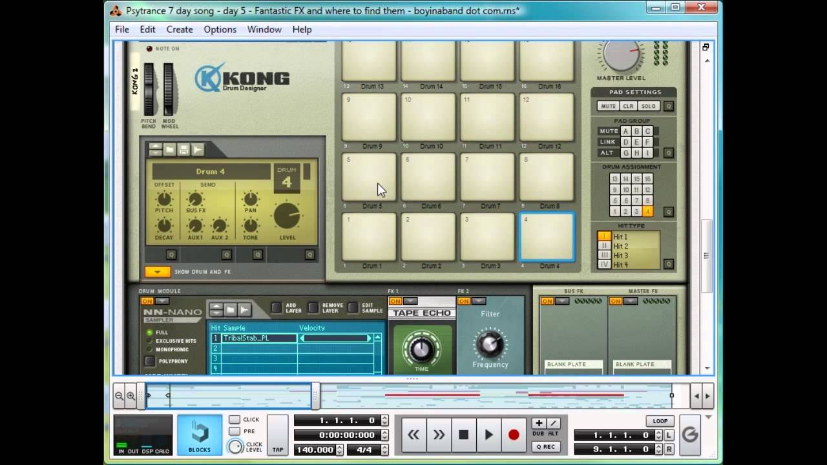Open the Bus FX module dropdown

point(563,301)
